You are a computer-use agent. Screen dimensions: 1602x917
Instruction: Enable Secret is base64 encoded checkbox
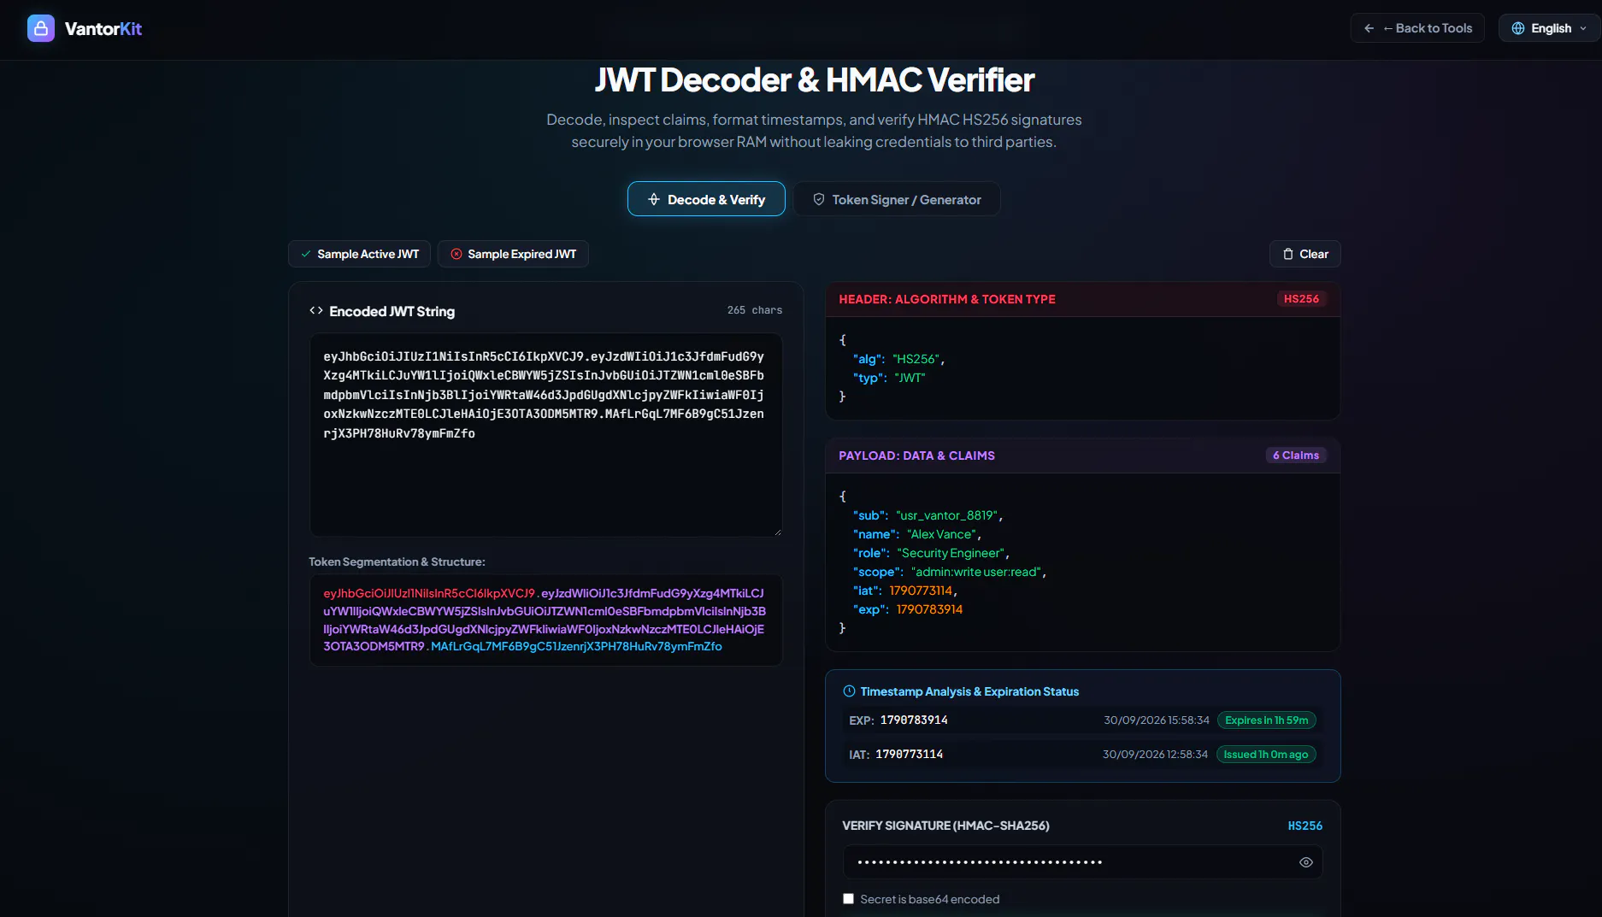(848, 899)
